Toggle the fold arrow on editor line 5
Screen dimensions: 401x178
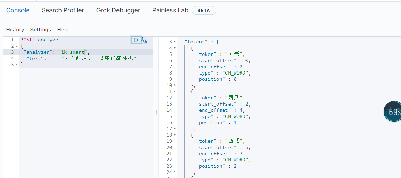[16, 65]
